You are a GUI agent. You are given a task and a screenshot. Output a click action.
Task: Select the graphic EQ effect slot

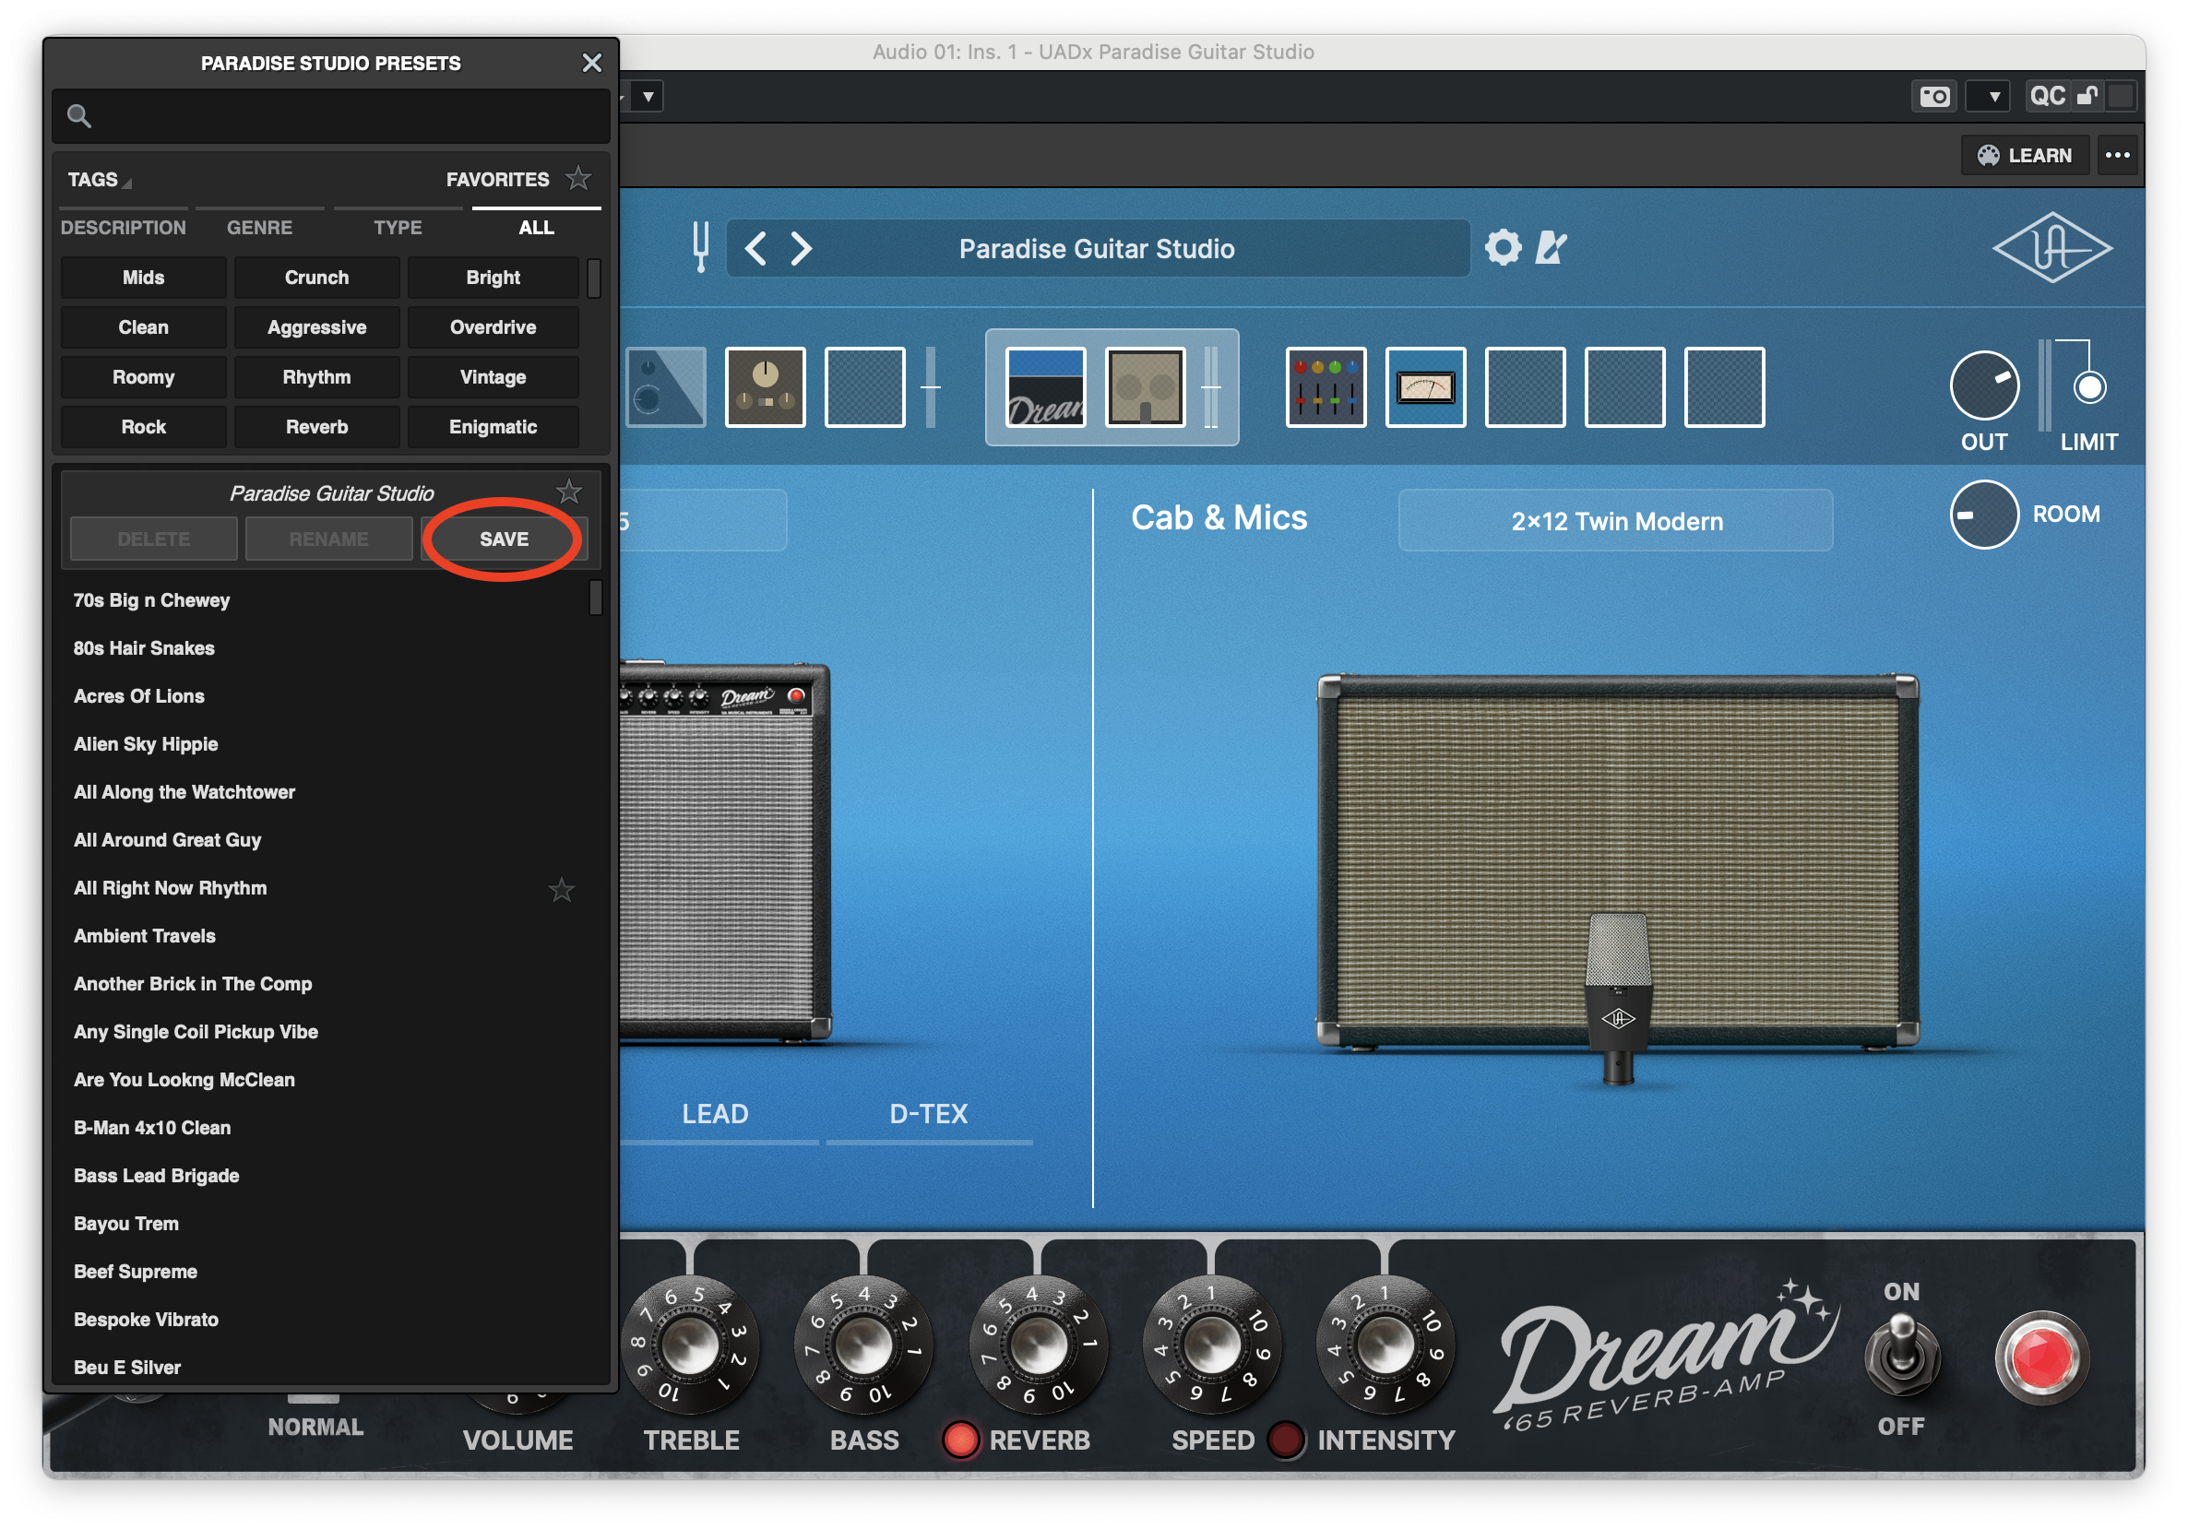(x=1325, y=386)
